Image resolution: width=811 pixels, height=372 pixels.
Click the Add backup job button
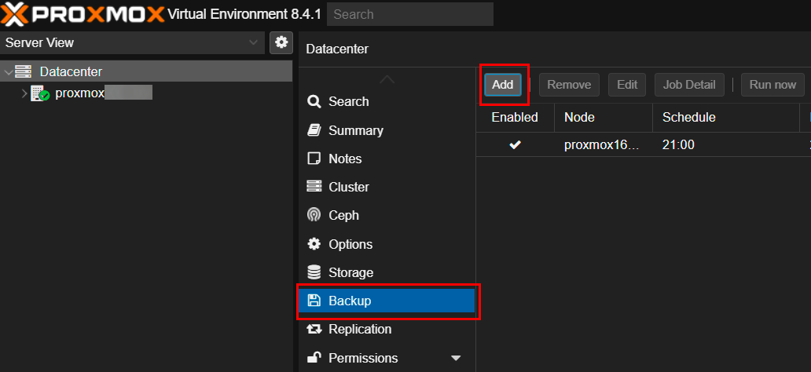pos(503,85)
